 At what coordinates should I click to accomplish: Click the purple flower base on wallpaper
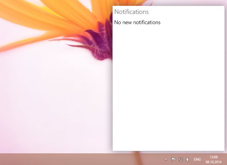pyautogui.click(x=97, y=42)
